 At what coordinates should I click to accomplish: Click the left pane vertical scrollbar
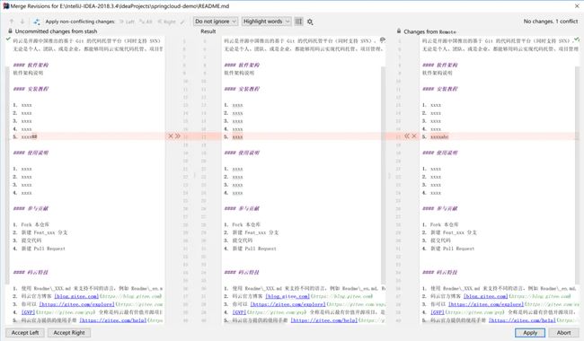point(7,175)
